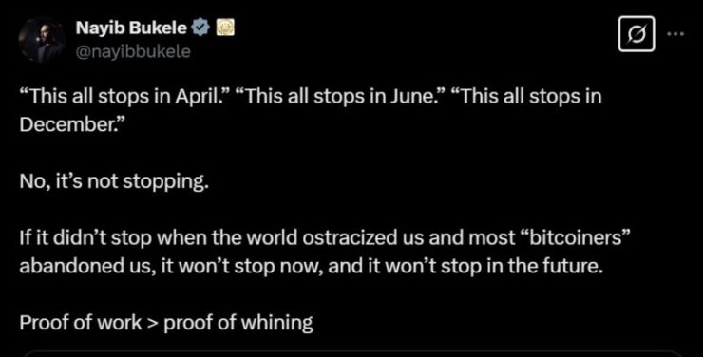
Task: Click the blue verified checkmark badge
Action: point(200,28)
